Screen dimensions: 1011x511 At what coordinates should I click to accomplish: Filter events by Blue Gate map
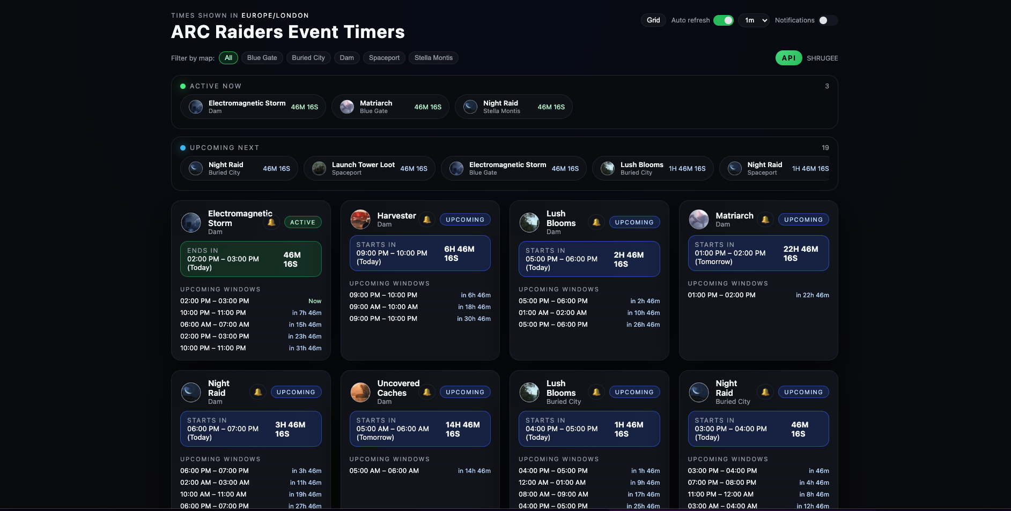coord(262,58)
